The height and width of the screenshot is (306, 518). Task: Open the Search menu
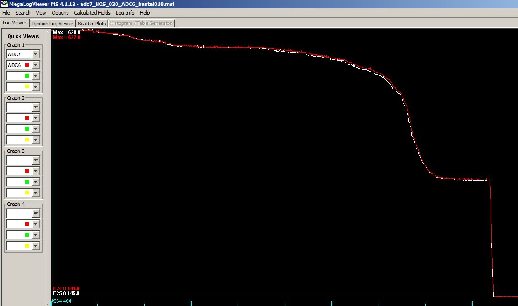tap(23, 13)
